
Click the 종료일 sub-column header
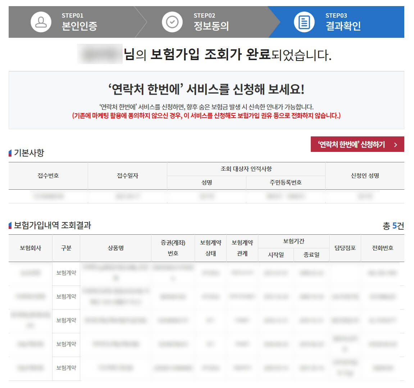(311, 254)
